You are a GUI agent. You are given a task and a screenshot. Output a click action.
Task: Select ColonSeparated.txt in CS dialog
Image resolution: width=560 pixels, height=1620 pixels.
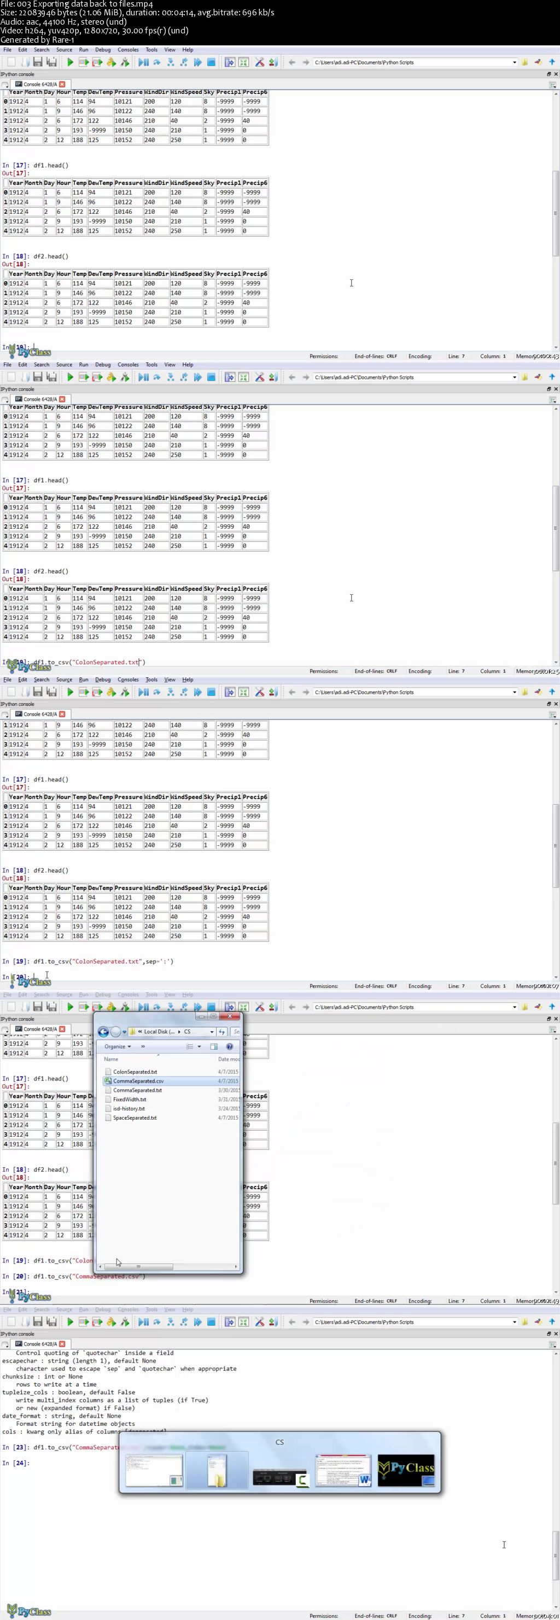(x=135, y=1072)
